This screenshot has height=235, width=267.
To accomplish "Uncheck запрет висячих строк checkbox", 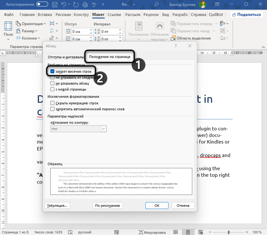I will point(52,71).
